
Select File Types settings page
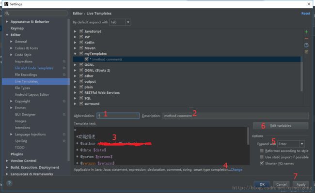coord(22,88)
